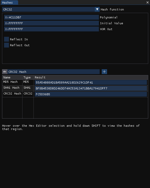Click the plus icon to add hash

[104, 72]
